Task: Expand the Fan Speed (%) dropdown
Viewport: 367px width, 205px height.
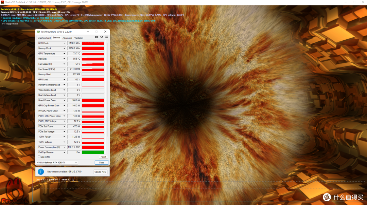Action: [x=64, y=64]
